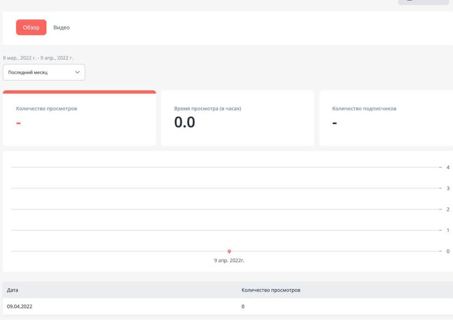Select the Время просмотра (в часах) card
The image size is (453, 320).
237,119
